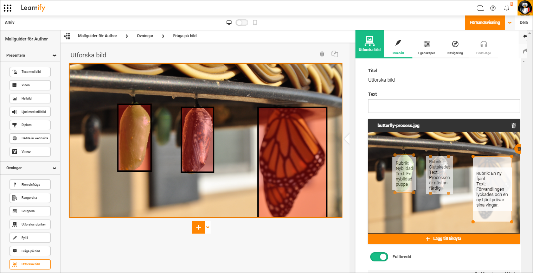Click the help question mark icon
The width and height of the screenshot is (533, 273).
pos(493,8)
